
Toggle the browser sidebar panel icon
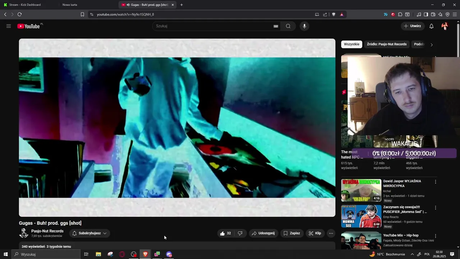pos(426,14)
